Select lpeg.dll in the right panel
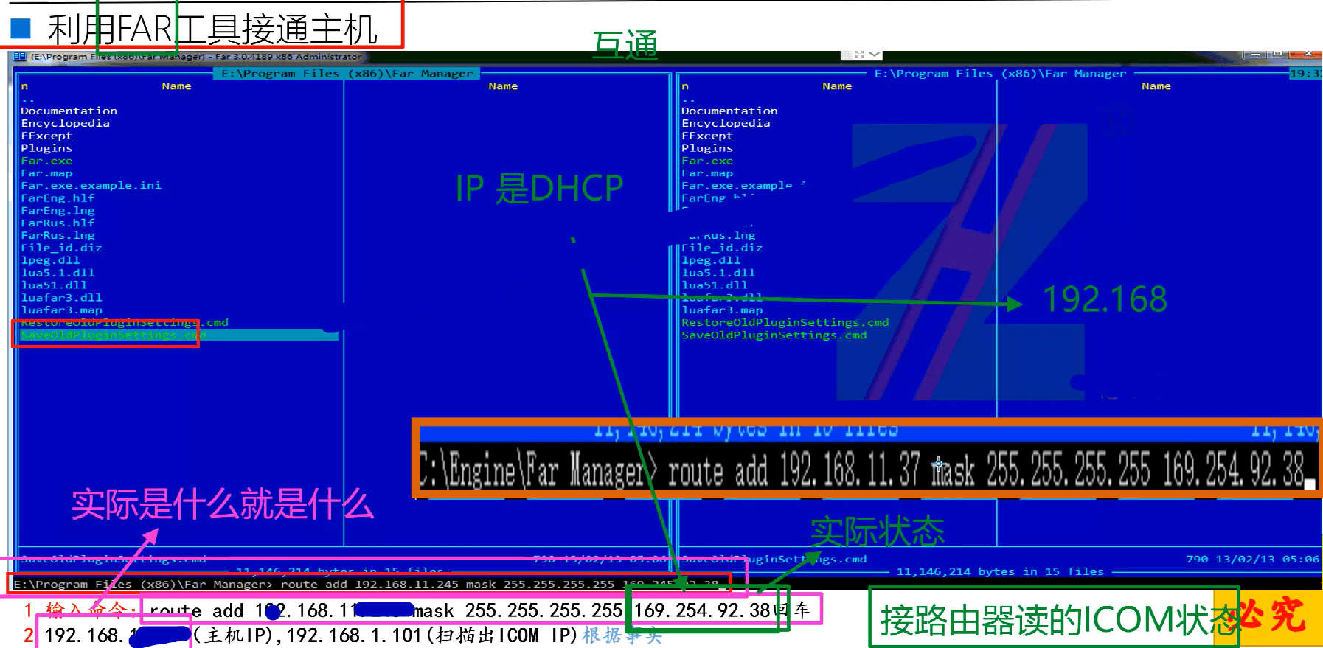Screen dimensions: 1323x648 (x=711, y=260)
